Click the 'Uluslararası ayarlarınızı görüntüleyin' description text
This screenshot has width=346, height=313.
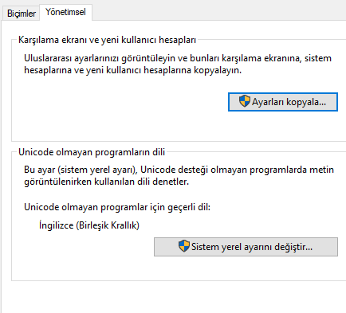pyautogui.click(x=178, y=64)
